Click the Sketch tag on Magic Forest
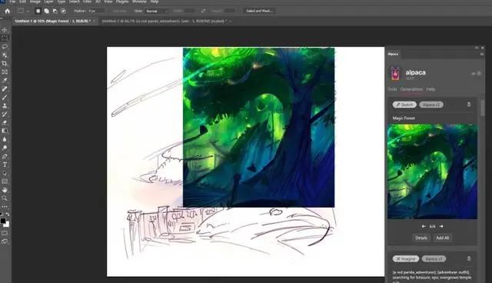 [x=404, y=105]
